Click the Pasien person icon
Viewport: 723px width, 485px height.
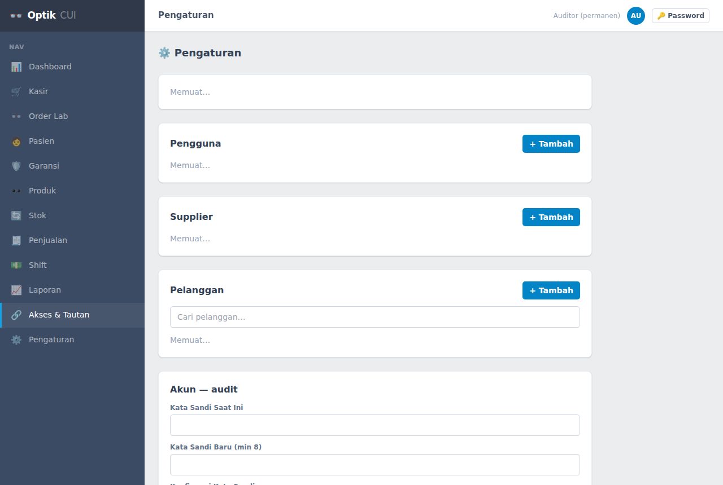[16, 141]
